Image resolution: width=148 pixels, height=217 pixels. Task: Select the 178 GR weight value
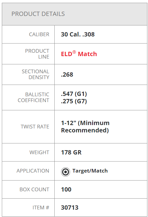[x=71, y=152]
